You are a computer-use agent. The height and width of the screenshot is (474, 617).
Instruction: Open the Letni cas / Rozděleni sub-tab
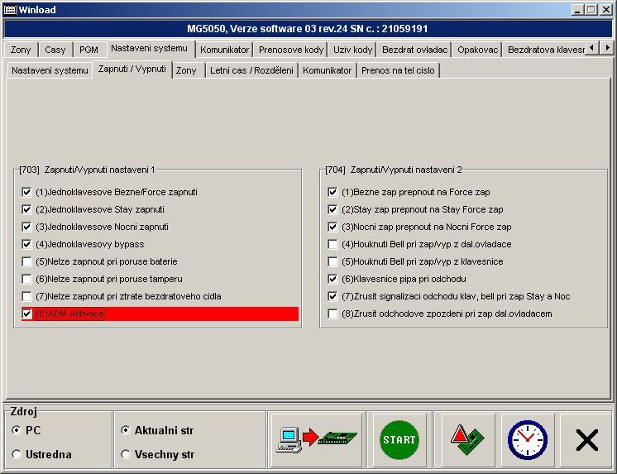pos(251,70)
